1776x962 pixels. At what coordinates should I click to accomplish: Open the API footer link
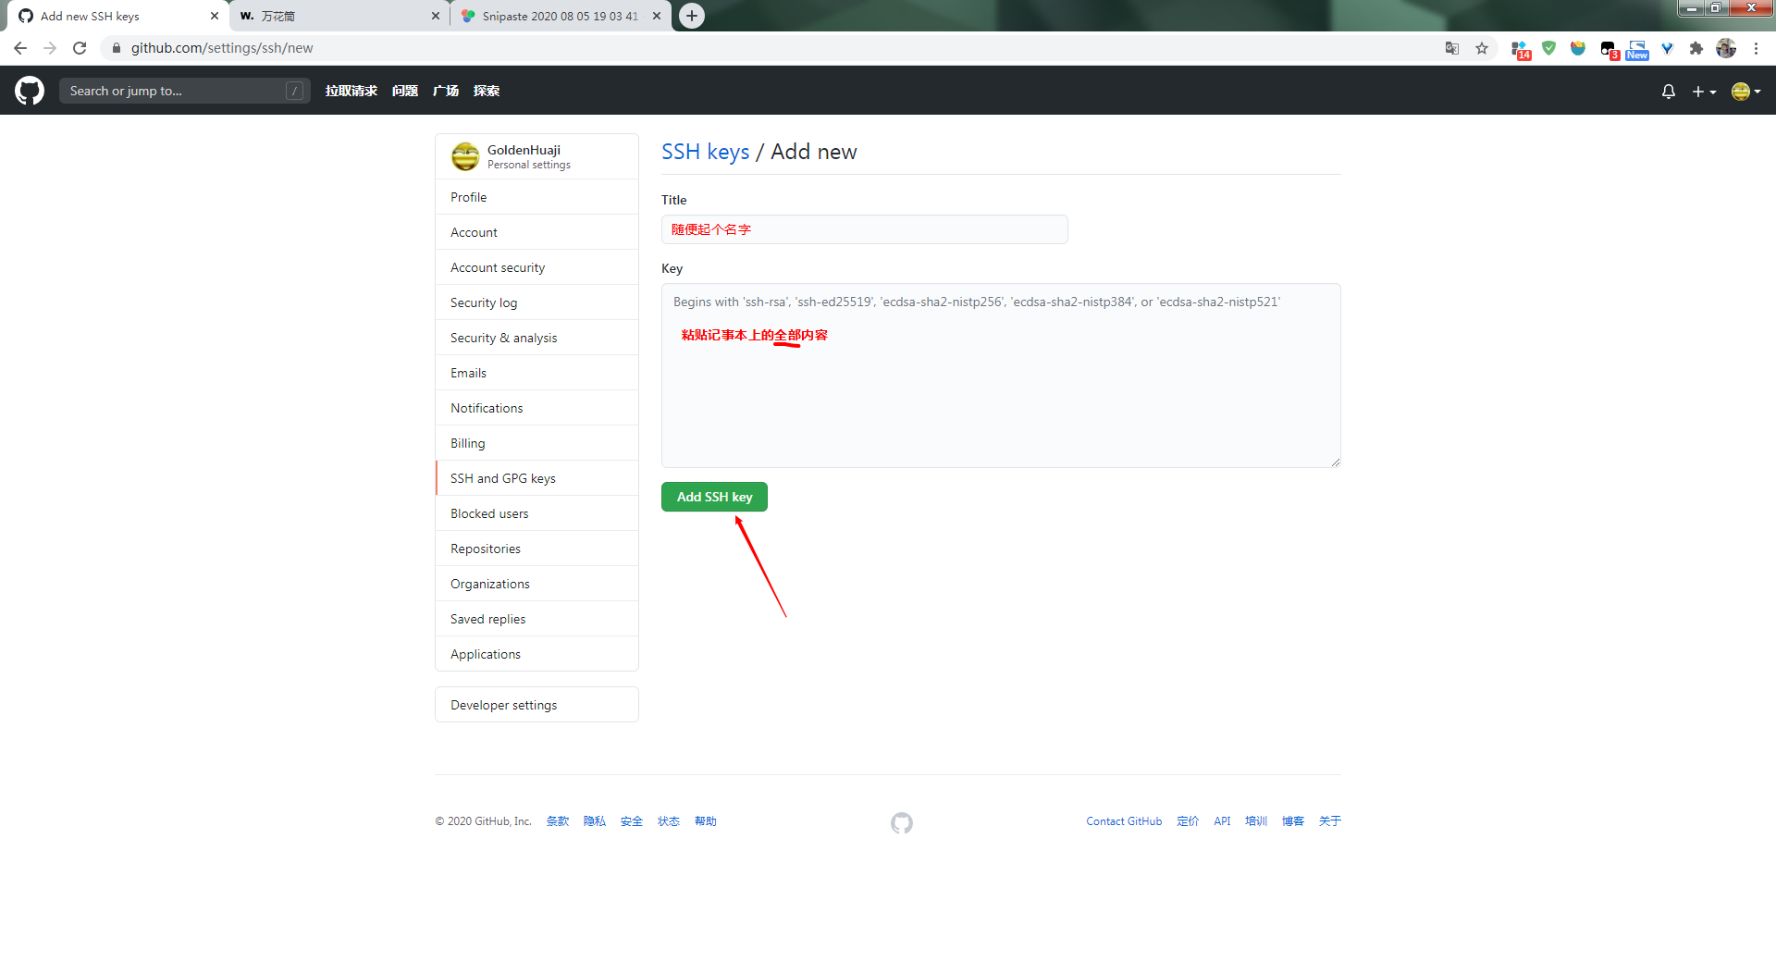pos(1222,821)
